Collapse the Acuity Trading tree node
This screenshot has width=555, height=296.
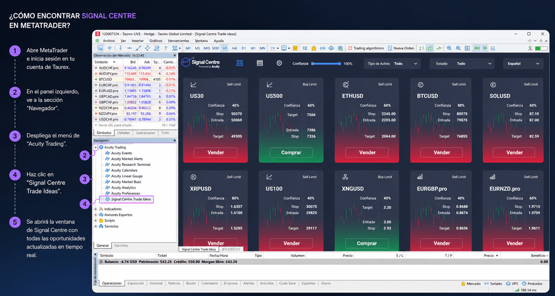(95, 147)
